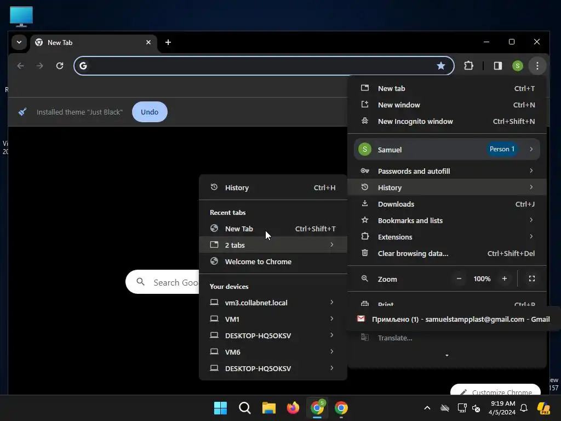Increase zoom with the plus button
This screenshot has height=421, width=561.
click(505, 278)
